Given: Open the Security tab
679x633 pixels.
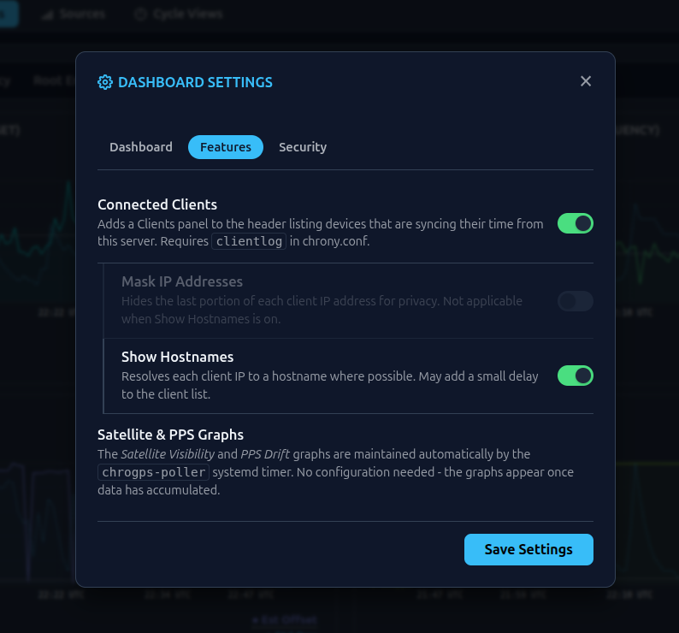Looking at the screenshot, I should (x=303, y=147).
